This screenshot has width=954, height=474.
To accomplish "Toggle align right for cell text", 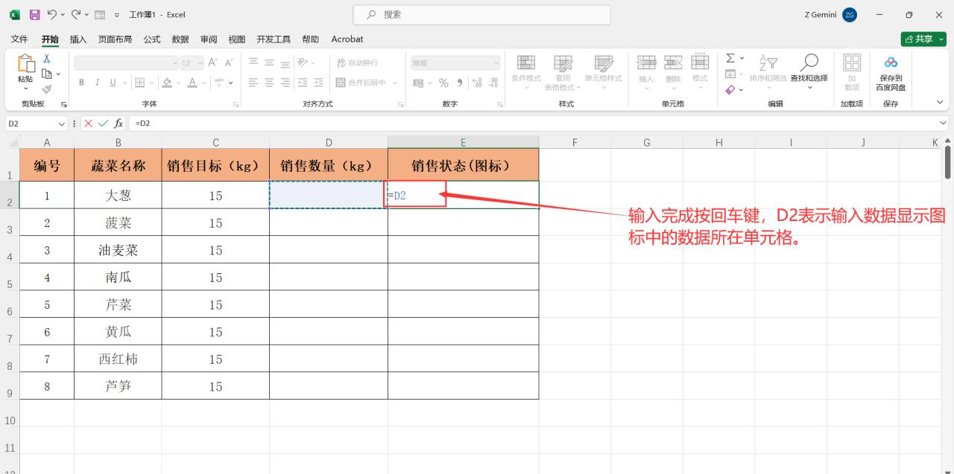I will click(x=285, y=83).
